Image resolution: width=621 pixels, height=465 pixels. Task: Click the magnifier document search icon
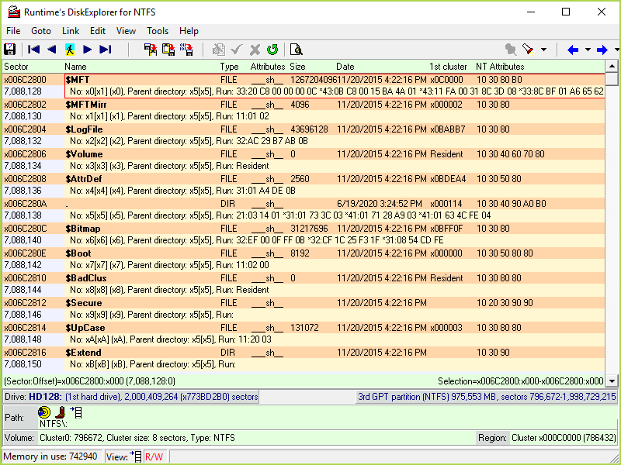coord(296,50)
